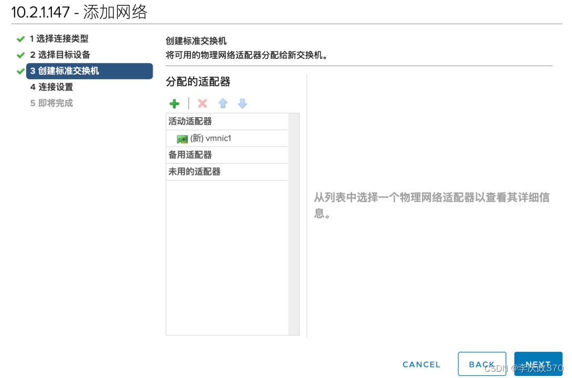This screenshot has width=572, height=378.
Task: Go to step 2 选择目标设备
Action: [x=60, y=55]
